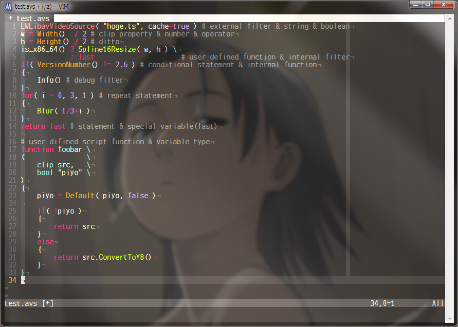Place cursor on Height() in line 3
Screen dimensions: 458x327
point(53,42)
